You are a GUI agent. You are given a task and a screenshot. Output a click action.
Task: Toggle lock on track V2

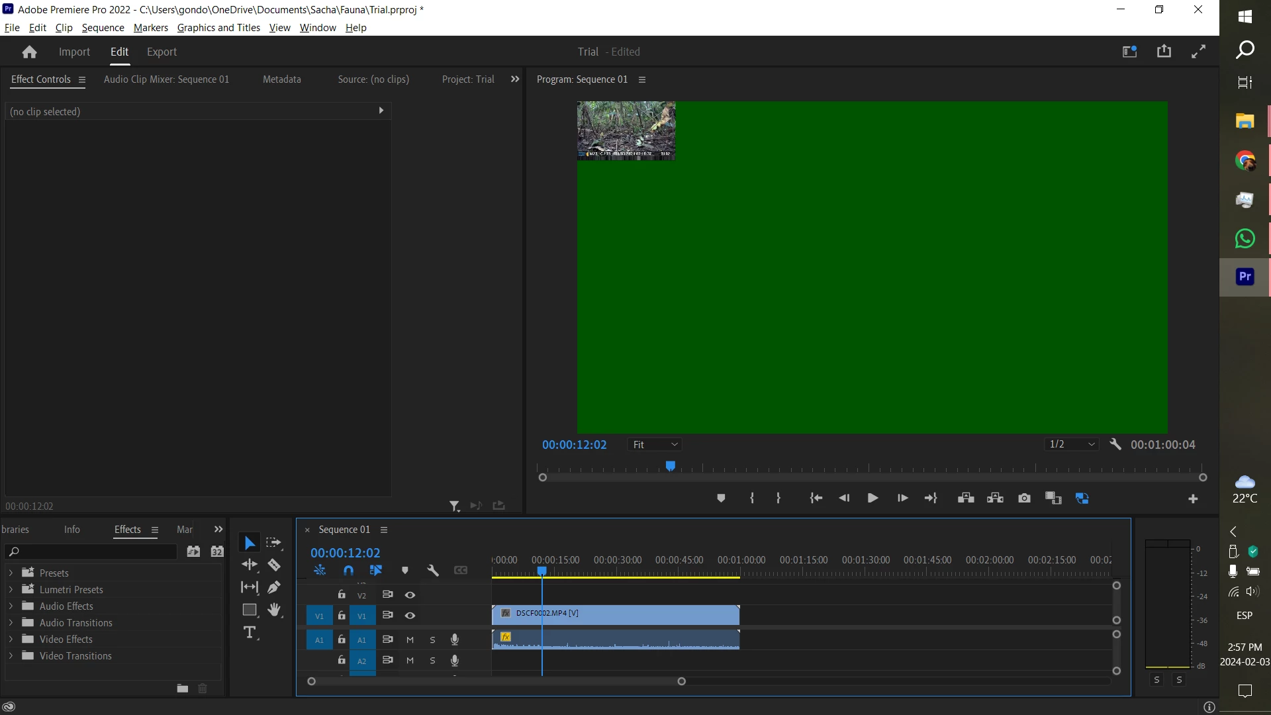pos(342,595)
